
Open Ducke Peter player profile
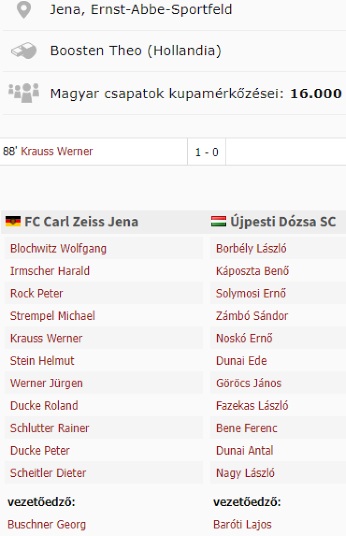pyautogui.click(x=40, y=450)
